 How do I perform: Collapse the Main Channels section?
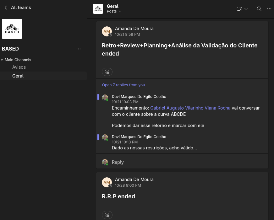[x=2, y=60]
